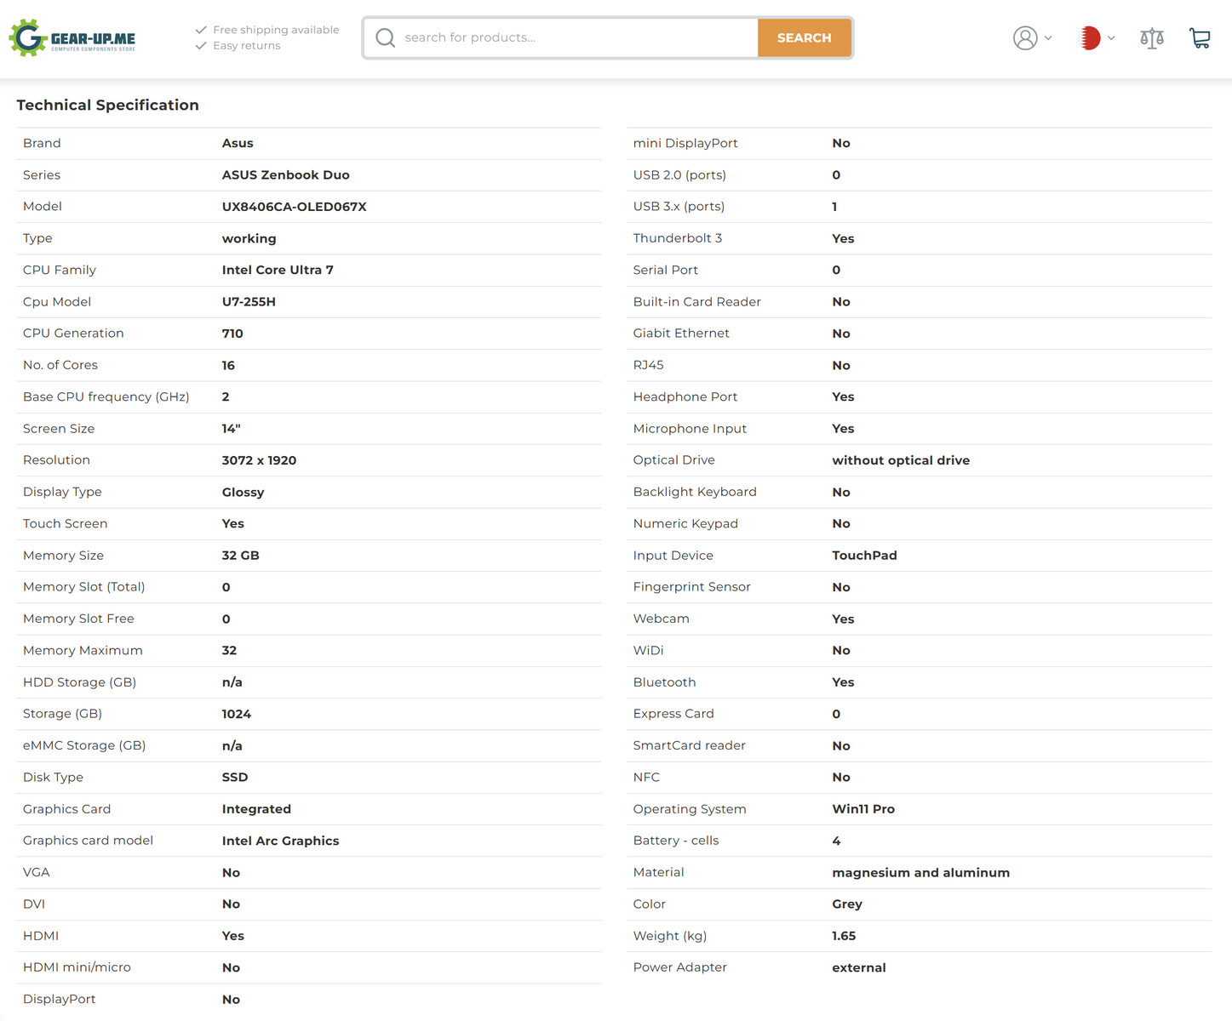Screen dimensions: 1232x1021
Task: Expand the language flag dropdown chevron
Action: 1111,38
